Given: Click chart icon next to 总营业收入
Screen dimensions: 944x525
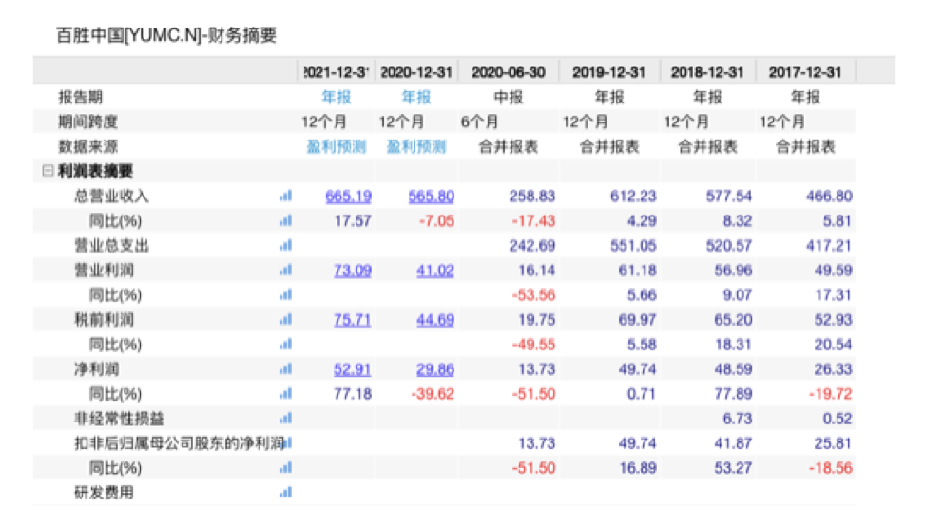Looking at the screenshot, I should [285, 197].
